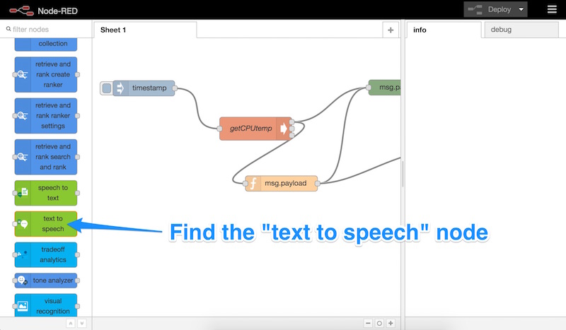Add a new sheet with plus button
This screenshot has height=330, width=566.
point(391,30)
